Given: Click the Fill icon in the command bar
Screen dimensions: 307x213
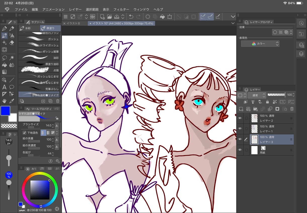Looking at the screenshot, I should (x=162, y=17).
